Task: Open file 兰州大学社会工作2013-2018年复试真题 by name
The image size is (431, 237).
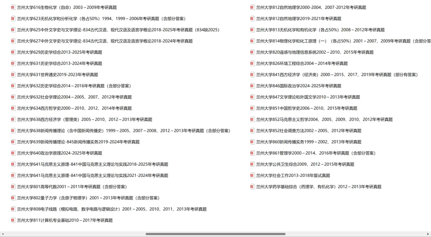Action: (x=293, y=176)
